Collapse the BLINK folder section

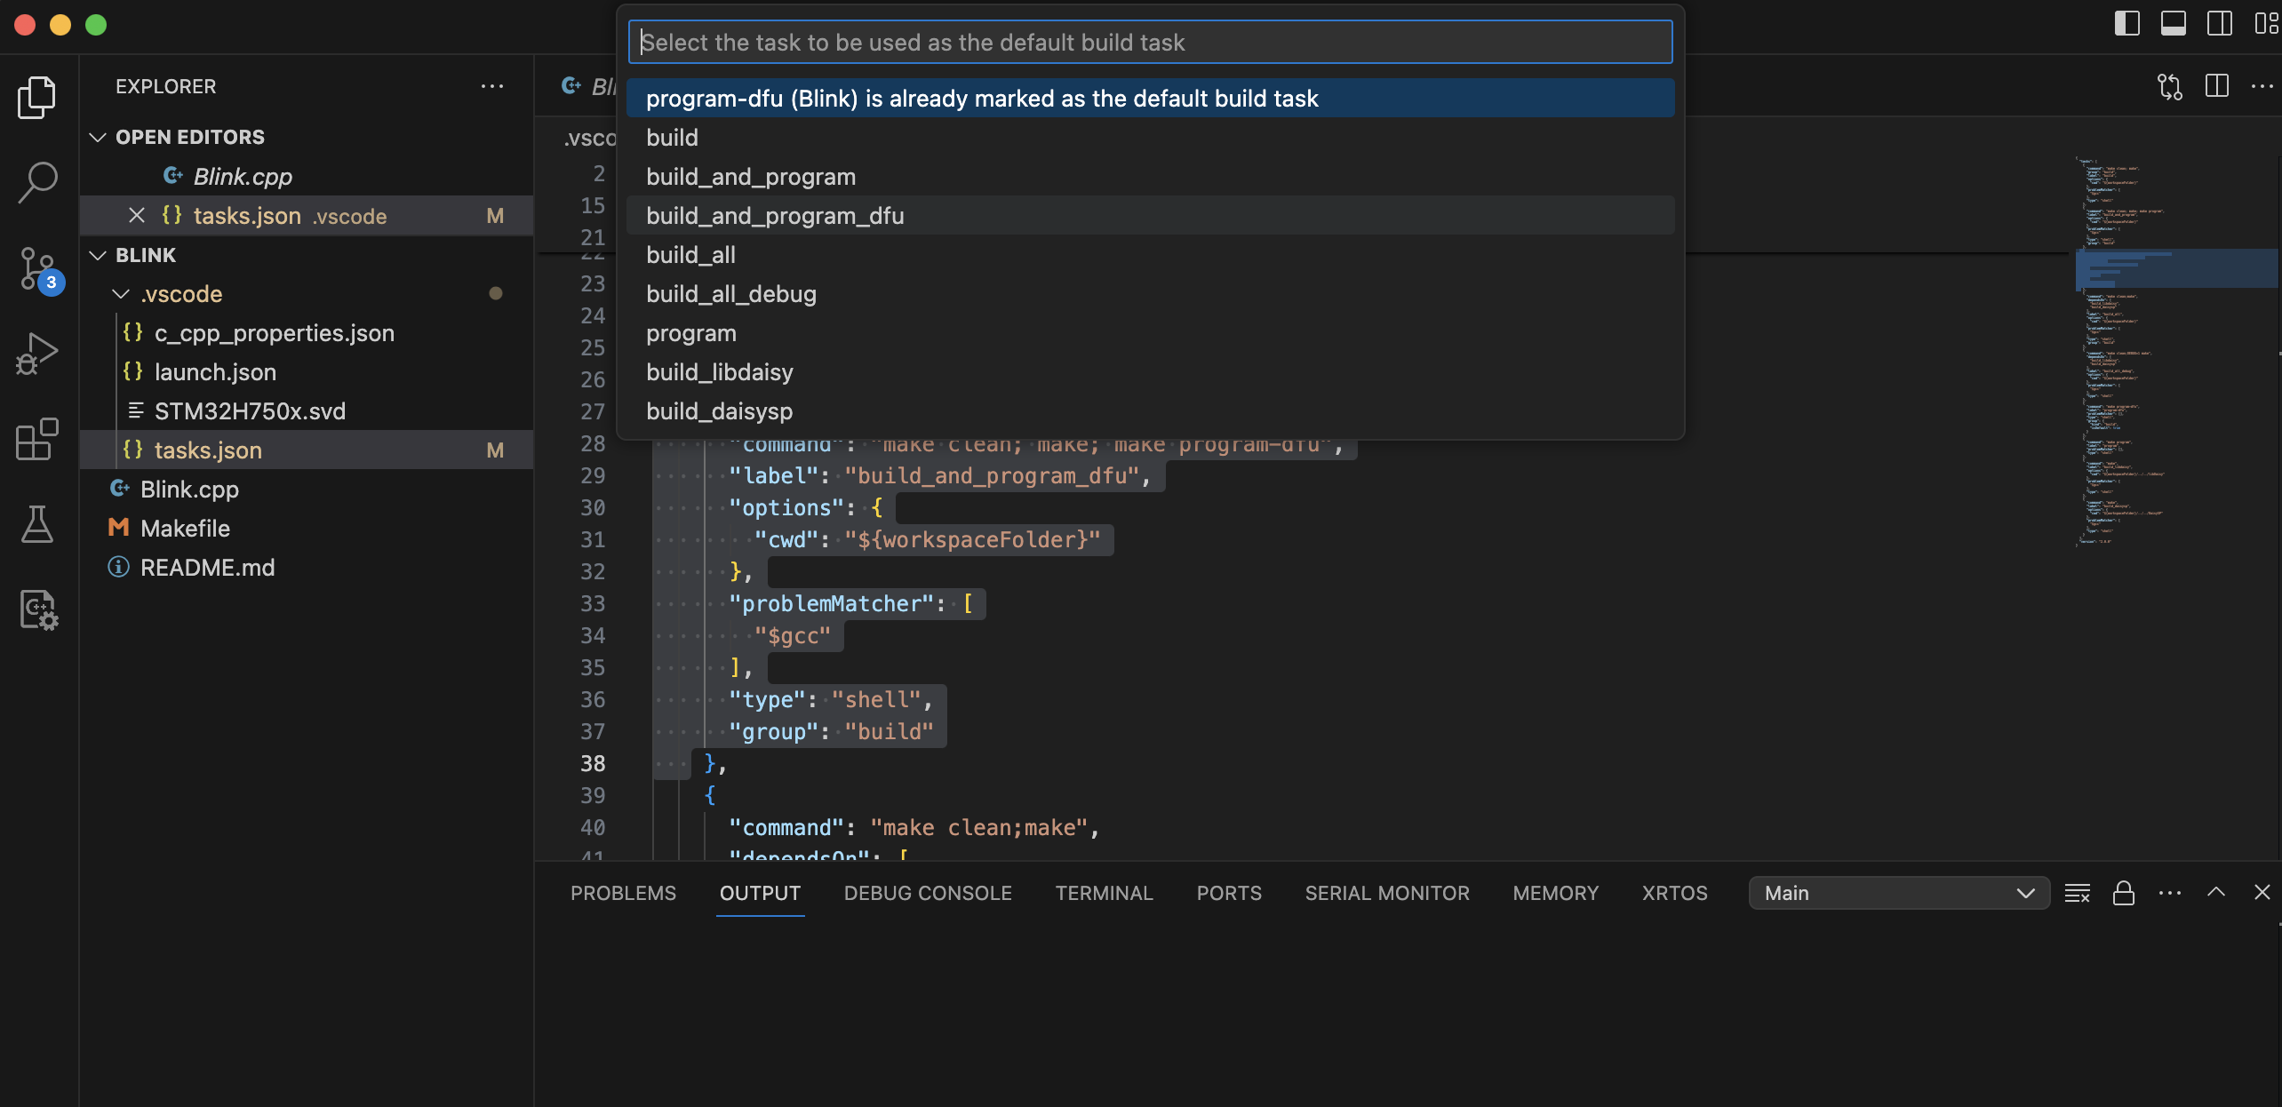point(99,255)
